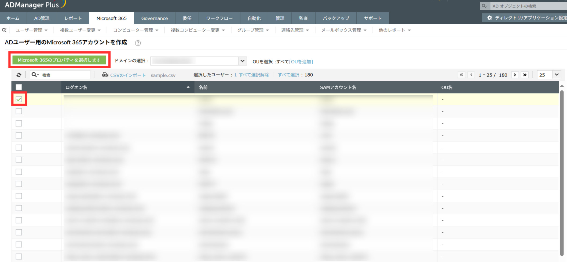The image size is (567, 262).
Task: Open the バックアップ tab
Action: tap(336, 18)
